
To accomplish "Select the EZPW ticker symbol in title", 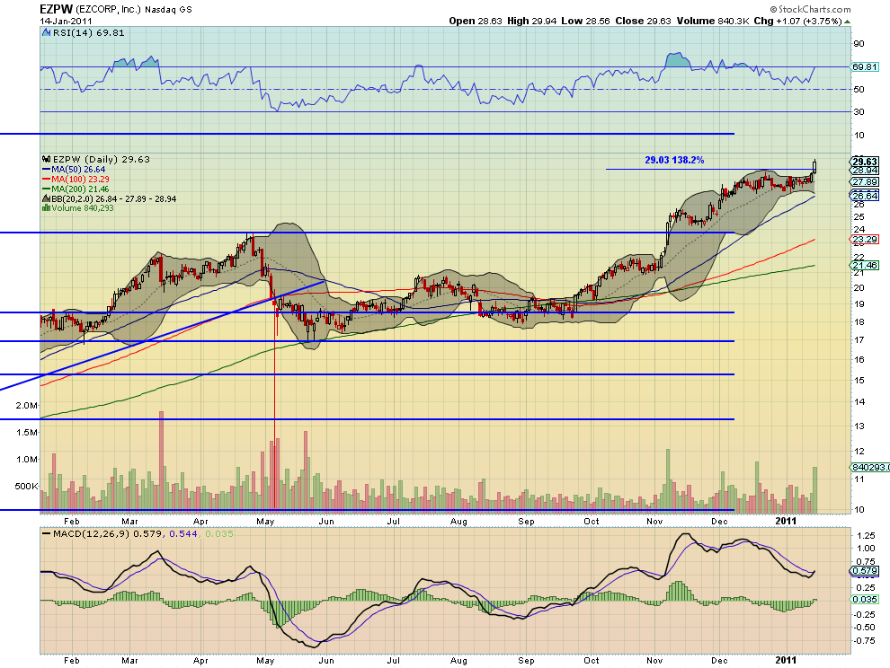I will (x=57, y=9).
